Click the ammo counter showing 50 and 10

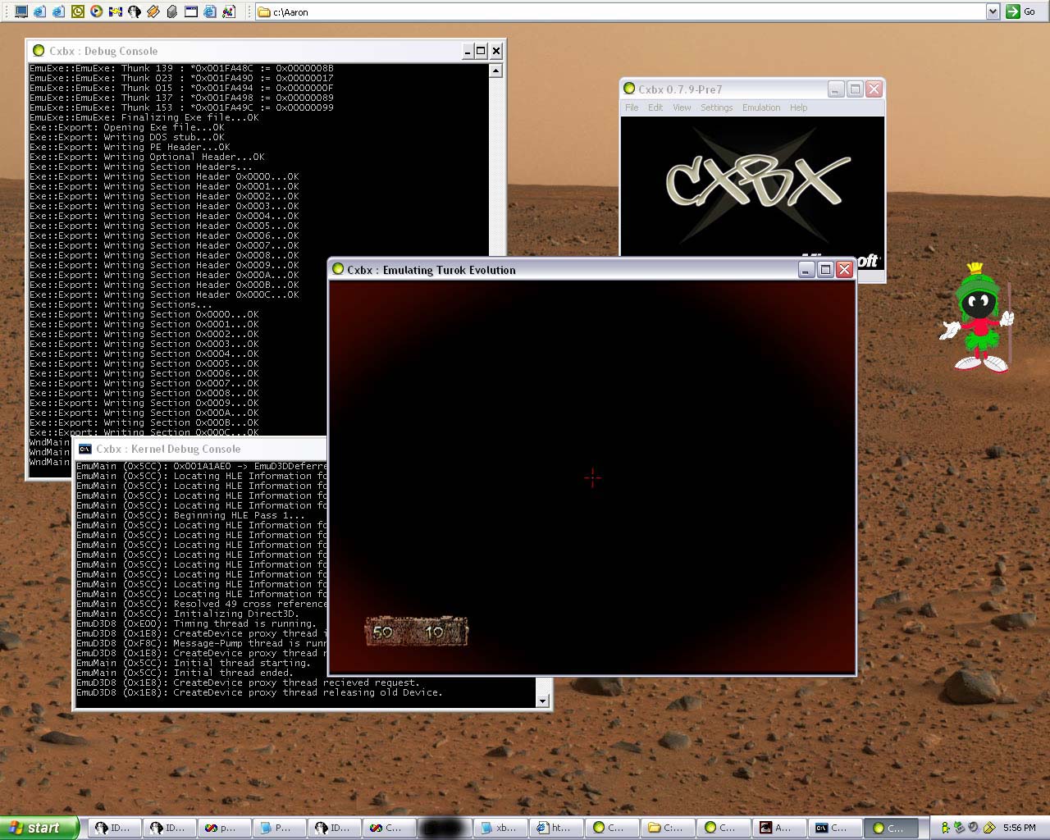(417, 632)
